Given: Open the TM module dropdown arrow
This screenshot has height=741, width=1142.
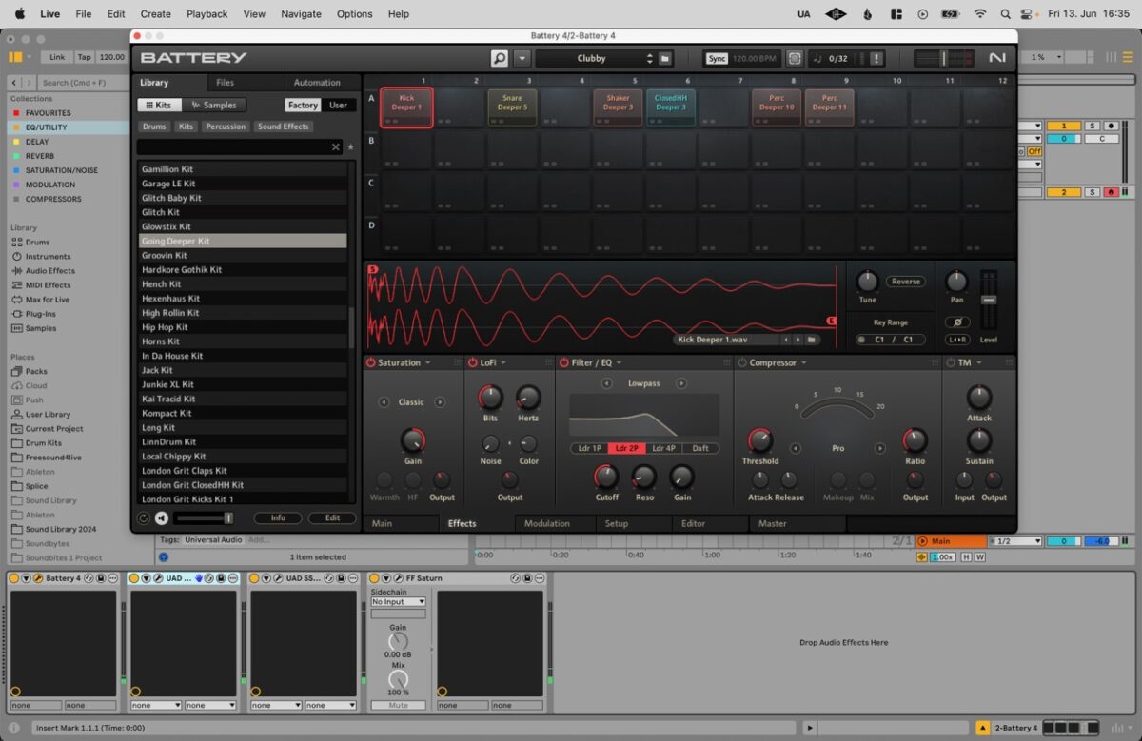Looking at the screenshot, I should point(978,362).
